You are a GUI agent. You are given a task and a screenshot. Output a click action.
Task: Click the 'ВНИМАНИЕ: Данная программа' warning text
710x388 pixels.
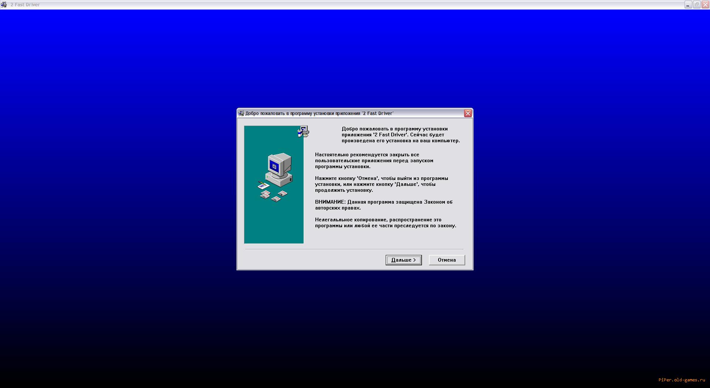coord(383,205)
